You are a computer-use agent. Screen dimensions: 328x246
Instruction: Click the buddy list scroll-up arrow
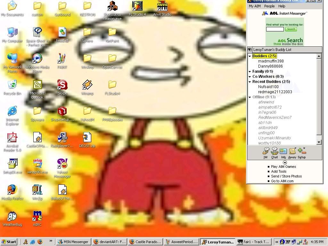[319, 56]
